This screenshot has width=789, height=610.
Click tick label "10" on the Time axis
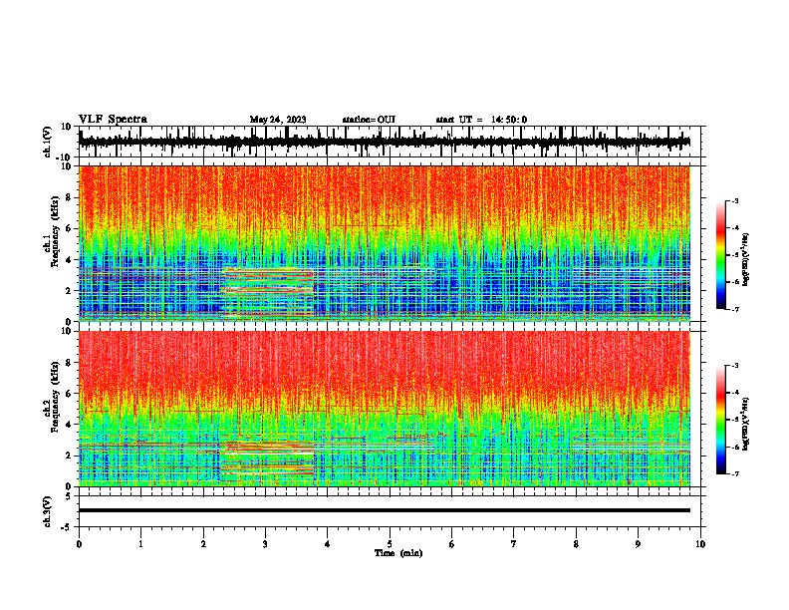(700, 544)
